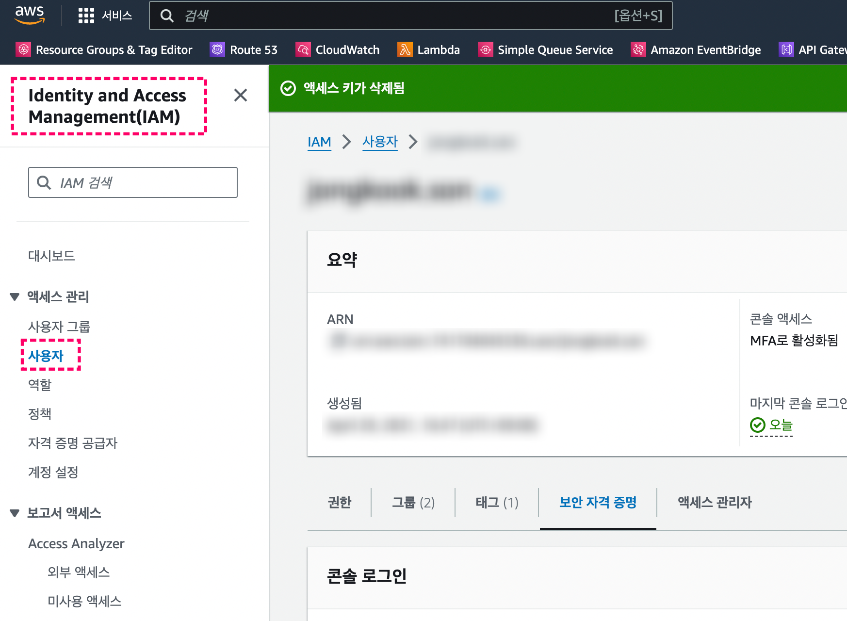Open Amazon EventBridge shortcut
Image resolution: width=847 pixels, height=621 pixels.
(696, 49)
